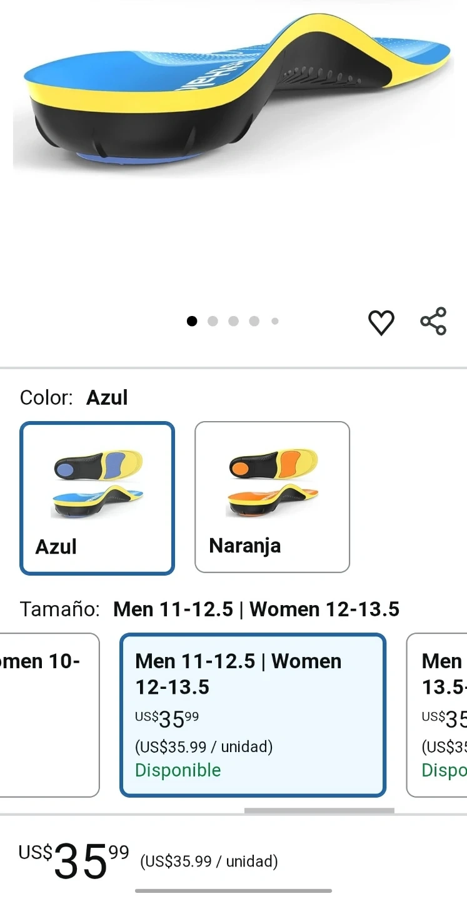This screenshot has width=467, height=901.
Task: Tap the Tamaño size heading text
Action: tap(59, 609)
